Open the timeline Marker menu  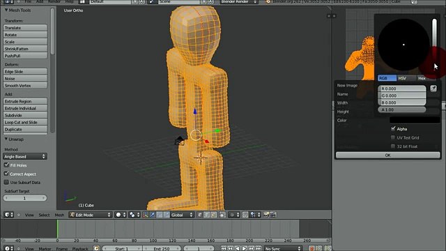click(x=45, y=249)
